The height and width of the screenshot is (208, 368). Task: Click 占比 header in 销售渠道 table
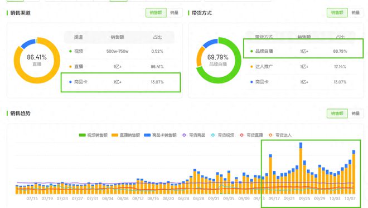coord(157,37)
